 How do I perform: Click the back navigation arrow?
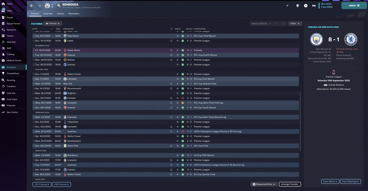point(32,6)
